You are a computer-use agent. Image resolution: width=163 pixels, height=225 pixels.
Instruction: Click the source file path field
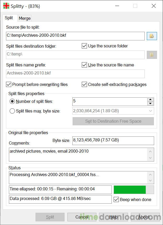click(x=75, y=36)
